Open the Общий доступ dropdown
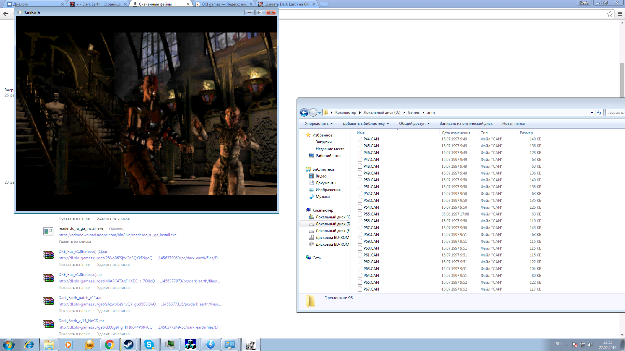Viewport: 625px width, 351px height. 414,123
